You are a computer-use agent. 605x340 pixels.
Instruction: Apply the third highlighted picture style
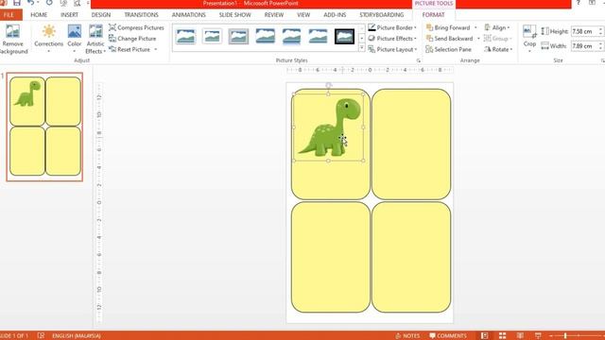(x=238, y=37)
